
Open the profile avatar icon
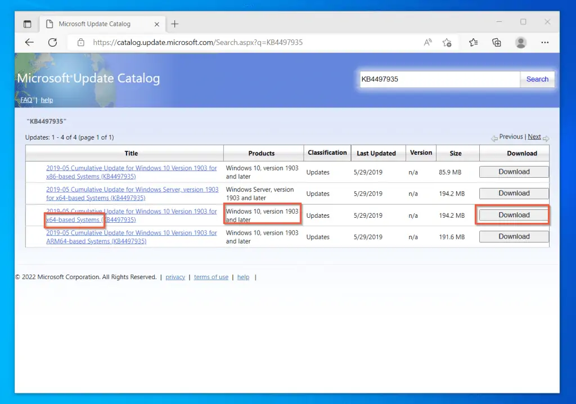click(520, 42)
